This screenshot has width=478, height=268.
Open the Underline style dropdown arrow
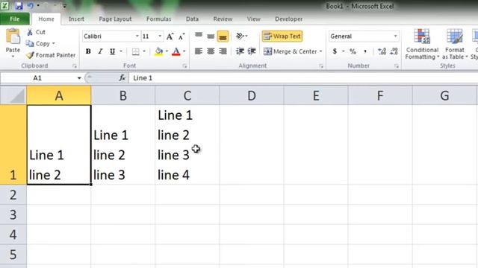click(121, 51)
